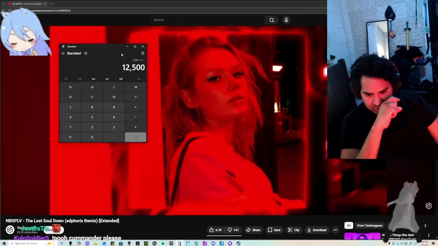Click the M- memory subtract button

pos(107,79)
